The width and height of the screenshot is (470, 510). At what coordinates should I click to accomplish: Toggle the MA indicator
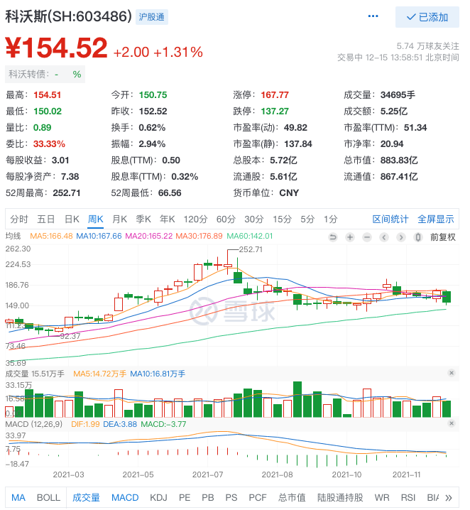tap(18, 497)
